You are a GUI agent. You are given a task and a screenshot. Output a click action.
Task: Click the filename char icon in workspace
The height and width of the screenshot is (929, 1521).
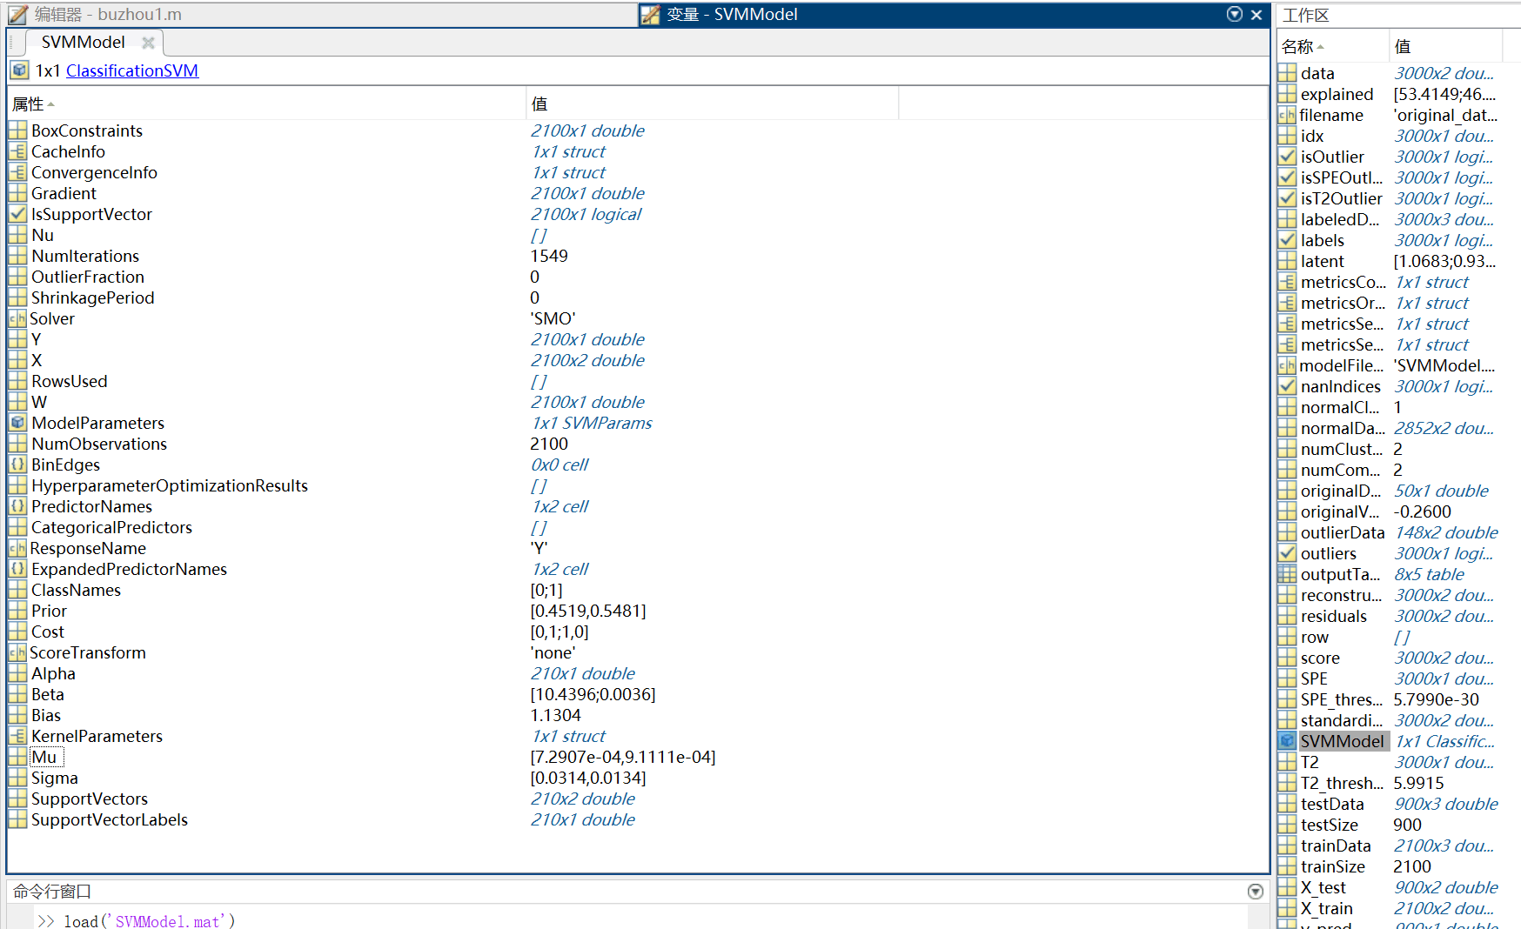click(1287, 116)
